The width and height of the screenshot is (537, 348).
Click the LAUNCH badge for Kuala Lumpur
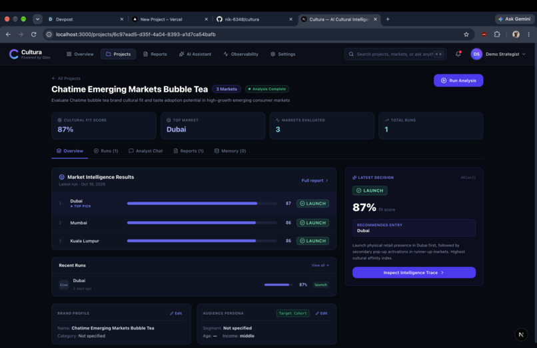point(312,241)
